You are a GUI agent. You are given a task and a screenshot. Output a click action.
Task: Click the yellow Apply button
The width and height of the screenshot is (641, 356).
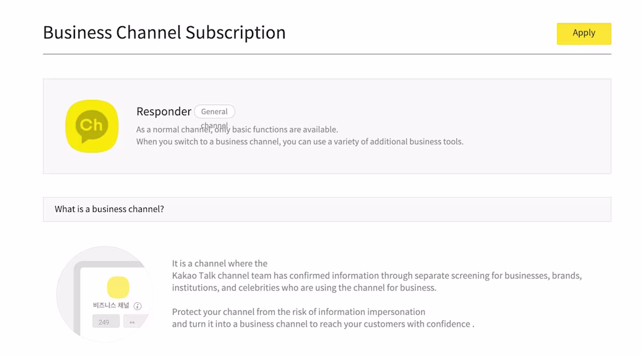point(583,33)
